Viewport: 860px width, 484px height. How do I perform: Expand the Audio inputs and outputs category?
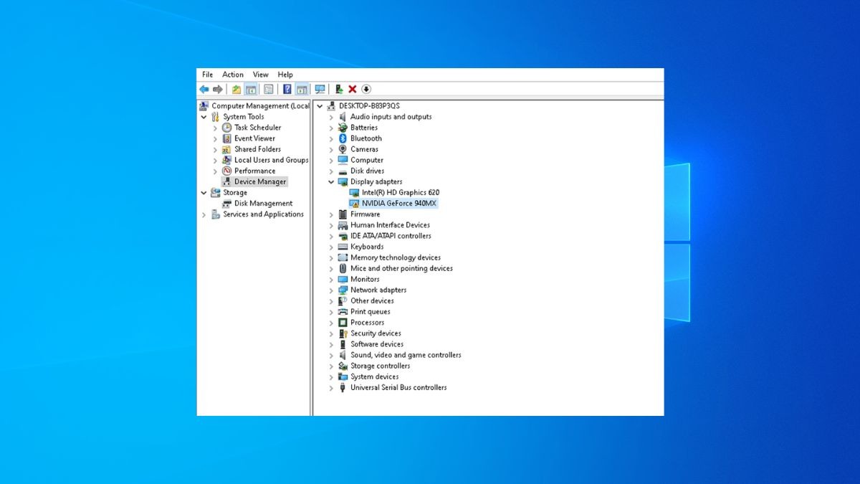pyautogui.click(x=331, y=117)
